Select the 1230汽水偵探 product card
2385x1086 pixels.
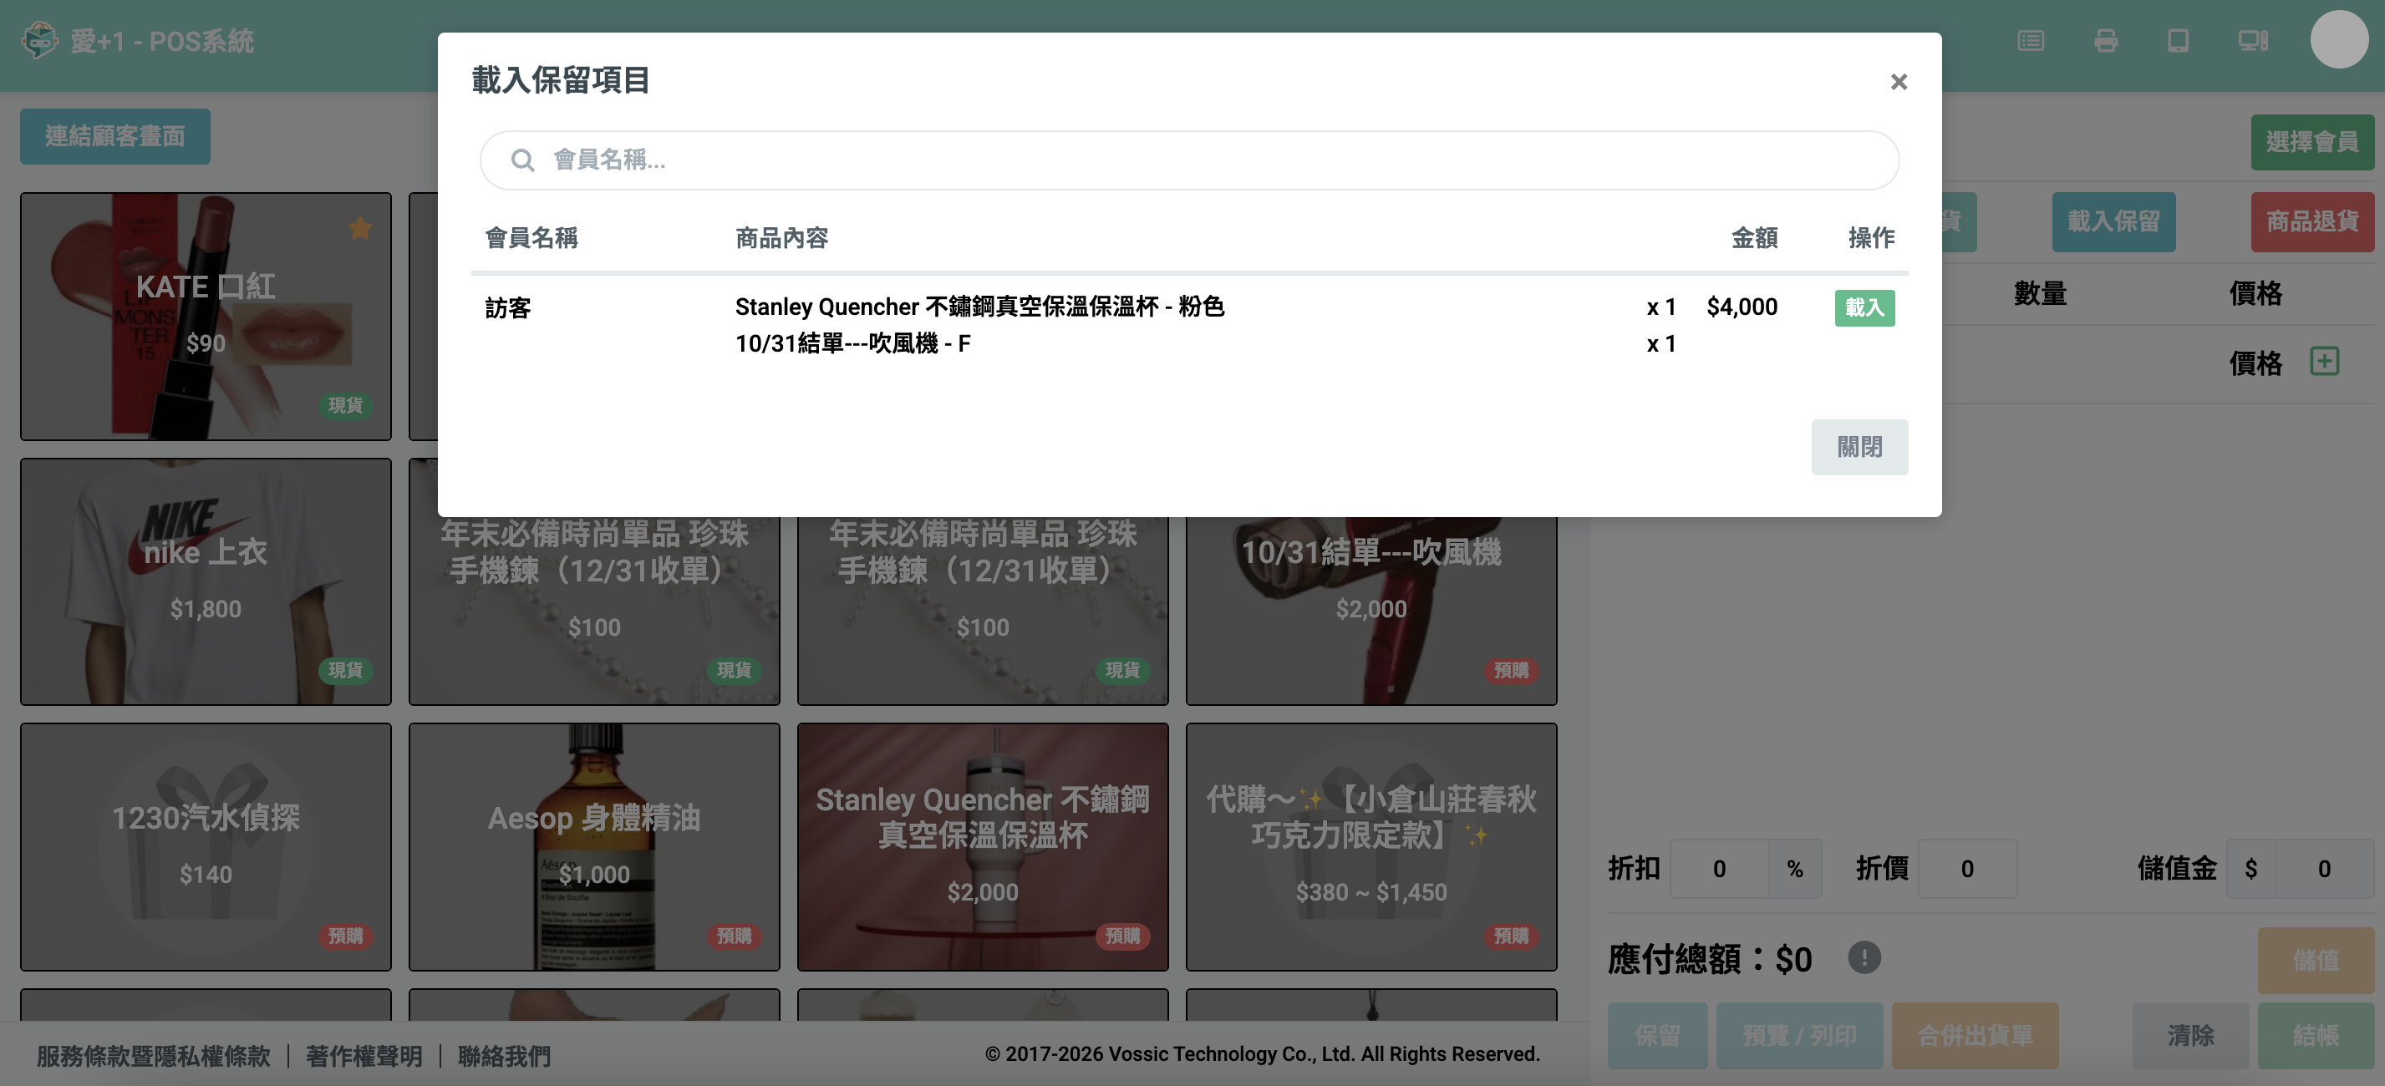coord(206,847)
